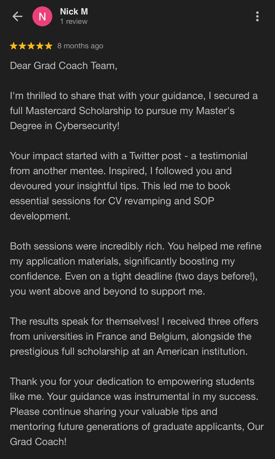Screen dimensions: 275x459
Task: Click the Mastercard Scholarship paragraph
Action: 134,111
